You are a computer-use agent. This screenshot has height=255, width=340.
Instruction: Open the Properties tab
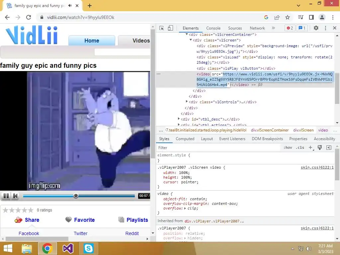(298, 139)
